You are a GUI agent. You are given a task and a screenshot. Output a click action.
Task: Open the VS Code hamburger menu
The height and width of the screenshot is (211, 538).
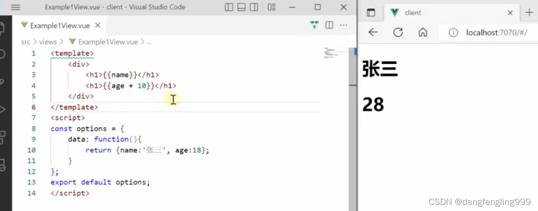tap(15, 7)
